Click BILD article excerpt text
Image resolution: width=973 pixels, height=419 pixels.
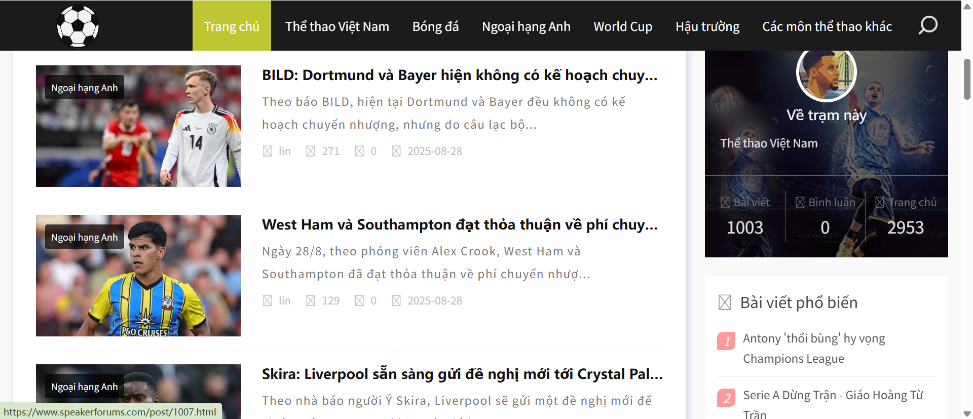[444, 113]
